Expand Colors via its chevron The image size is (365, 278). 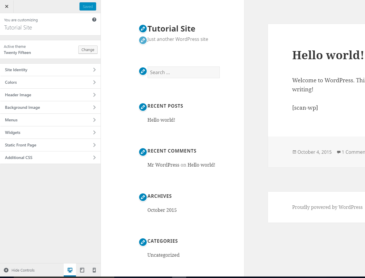click(94, 82)
